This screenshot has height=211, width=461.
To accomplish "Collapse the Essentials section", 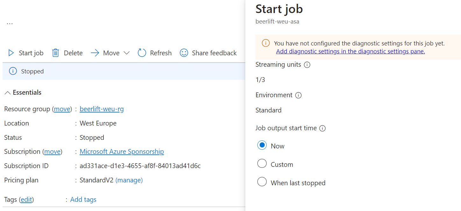I will [x=8, y=92].
